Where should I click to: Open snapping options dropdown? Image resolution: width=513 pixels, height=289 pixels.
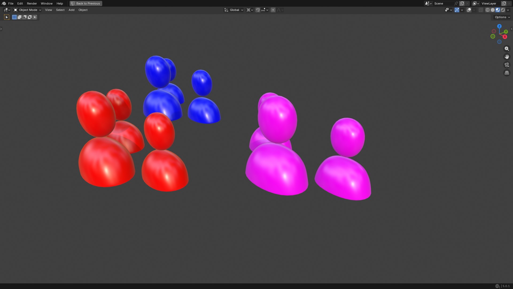click(265, 10)
